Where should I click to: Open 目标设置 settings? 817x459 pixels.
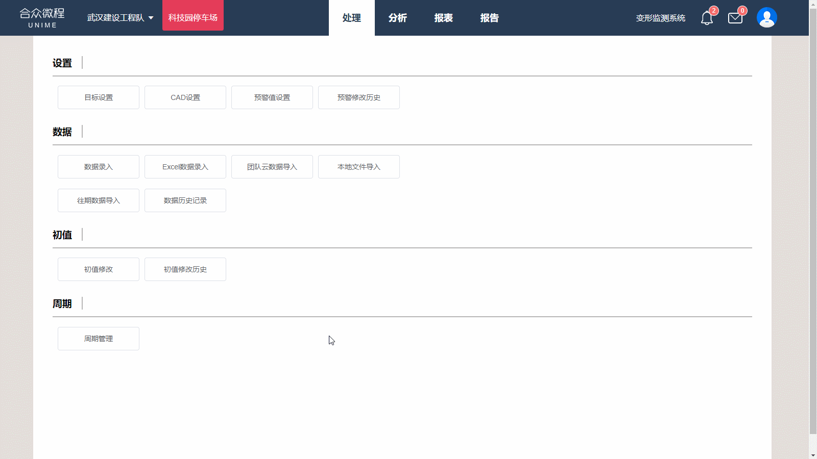click(99, 97)
